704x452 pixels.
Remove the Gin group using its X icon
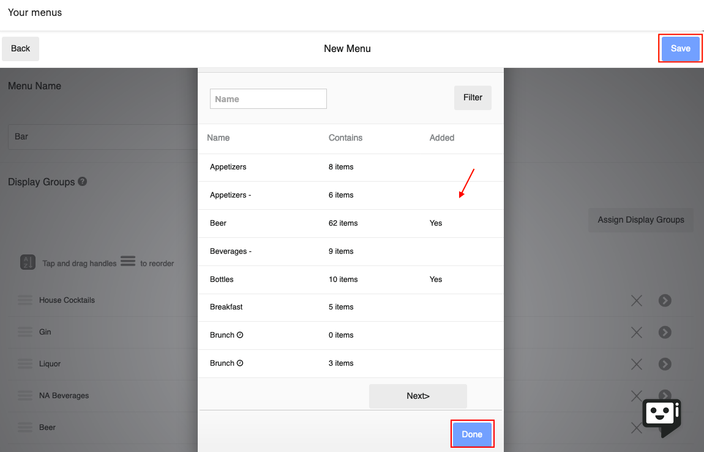[636, 332]
